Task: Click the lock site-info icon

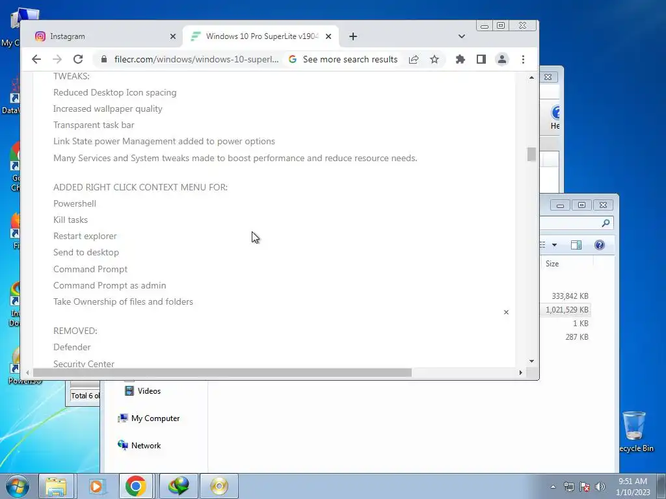Action: pyautogui.click(x=103, y=59)
